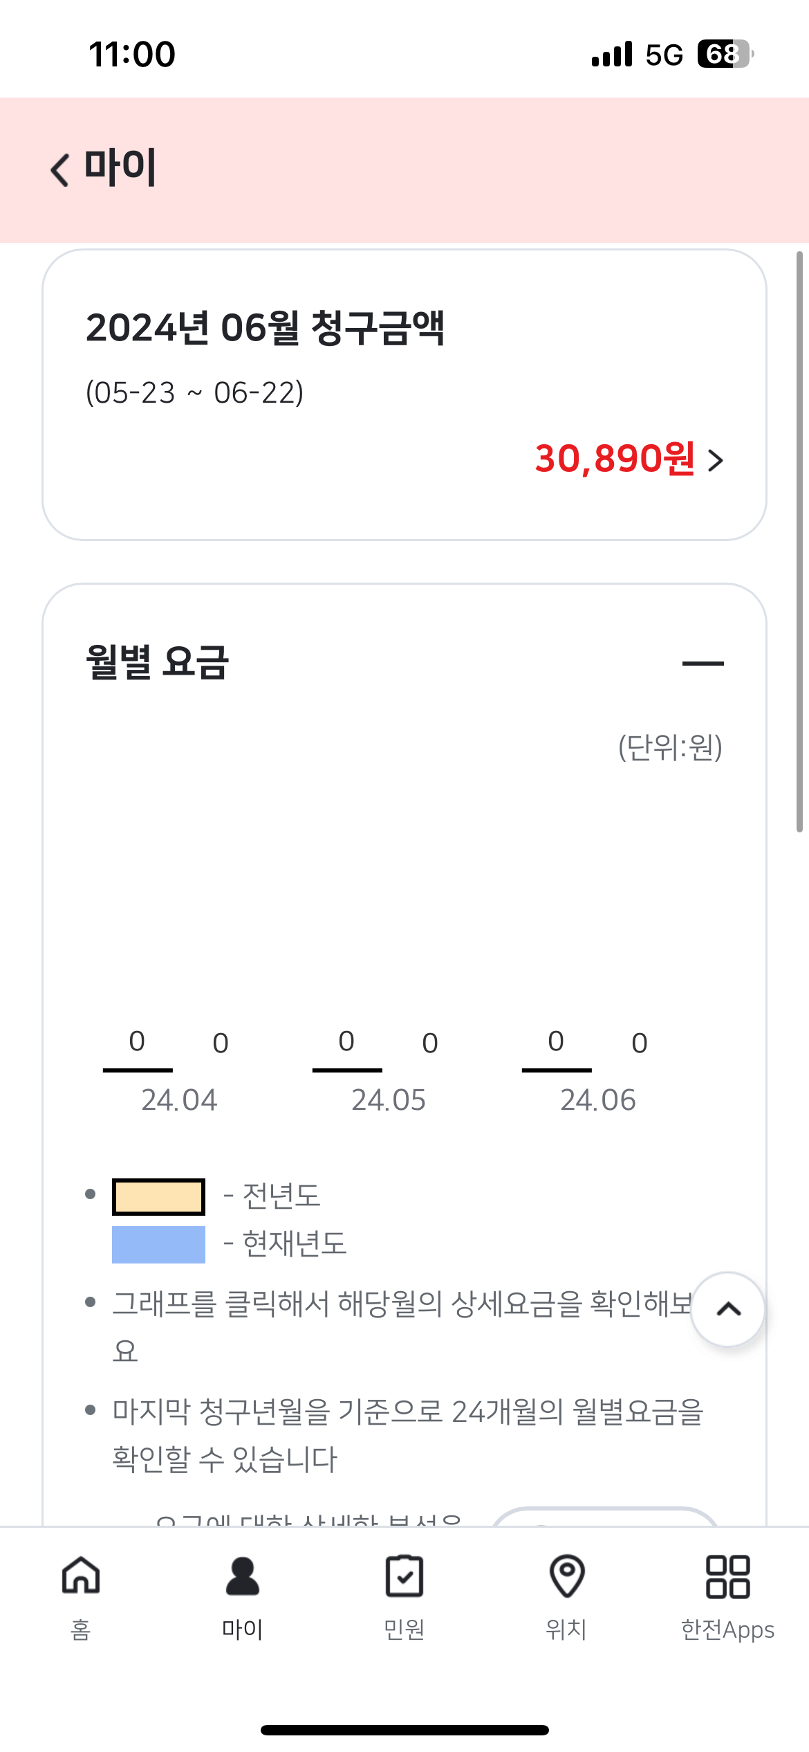Image resolution: width=809 pixels, height=1752 pixels.
Task: Tap the 전년도 orange legend swatch
Action: point(158,1196)
